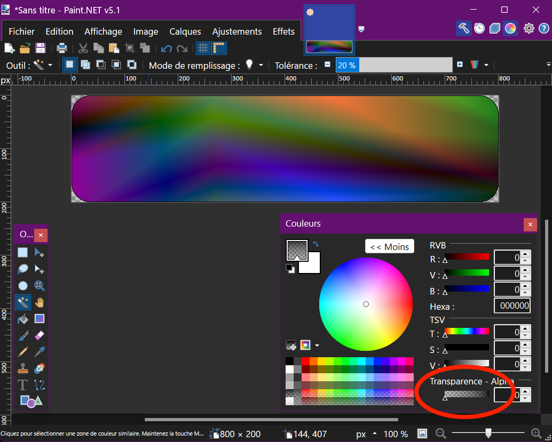Toggle the Colors window
Image resolution: width=552 pixels, height=442 pixels.
pyautogui.click(x=510, y=28)
